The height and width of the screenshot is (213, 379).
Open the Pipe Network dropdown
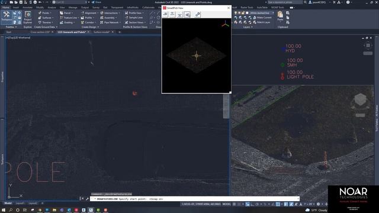pyautogui.click(x=111, y=22)
